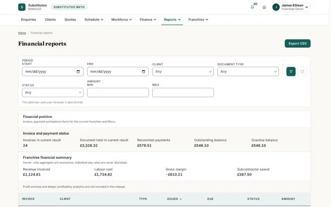Open the Quotes page

[70, 20]
